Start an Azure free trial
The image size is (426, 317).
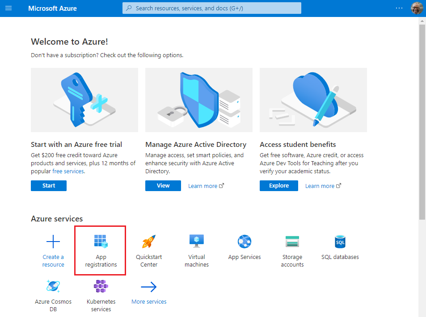click(x=48, y=185)
